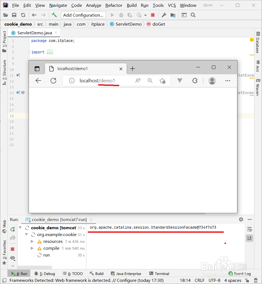This screenshot has width=262, height=284.
Task: Close the ServletDemo.java tab
Action: point(56,33)
